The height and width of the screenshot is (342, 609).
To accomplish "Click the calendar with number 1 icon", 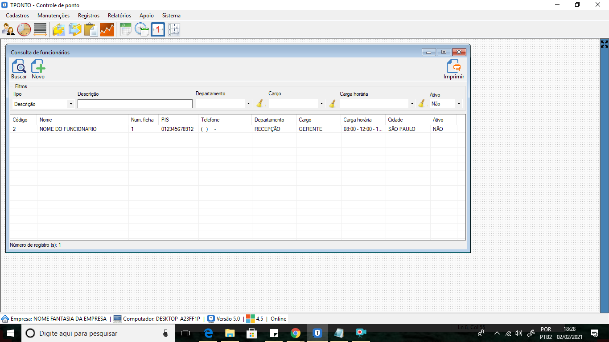I will [158, 29].
